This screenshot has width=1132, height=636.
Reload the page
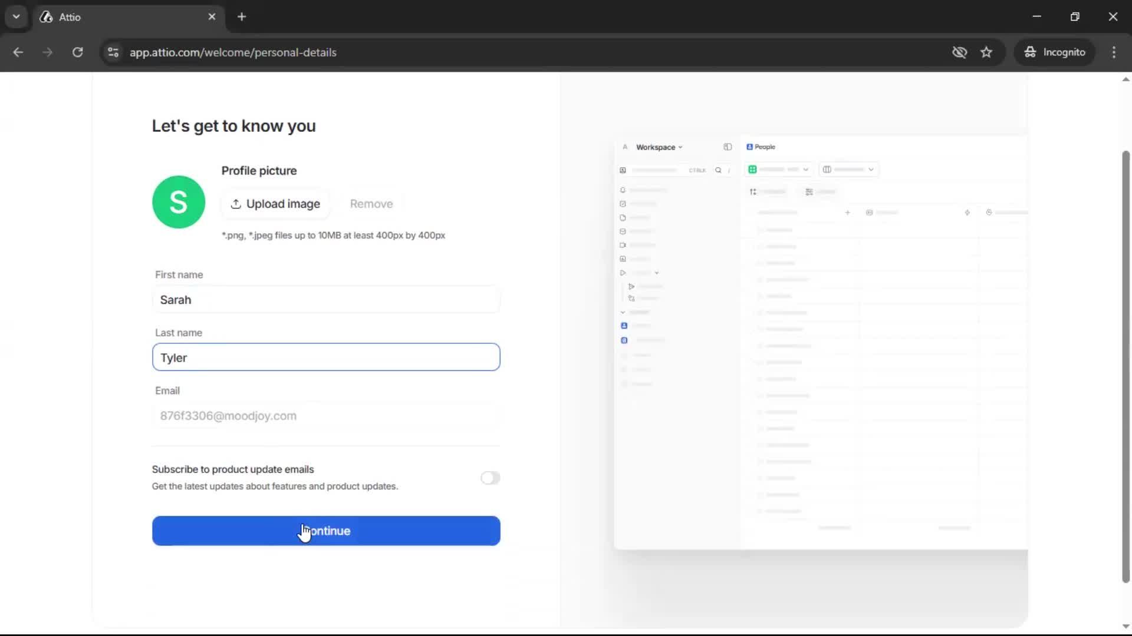click(77, 52)
